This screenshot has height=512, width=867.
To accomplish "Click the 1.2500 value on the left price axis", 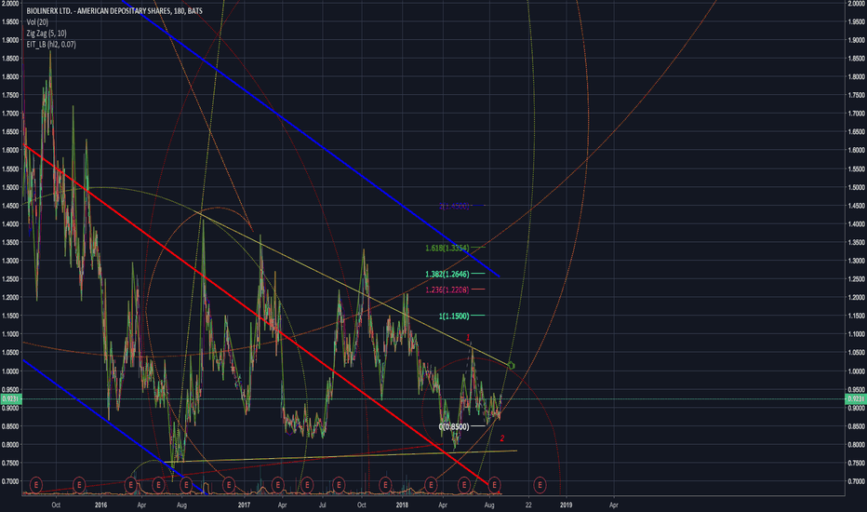I will (x=10, y=279).
